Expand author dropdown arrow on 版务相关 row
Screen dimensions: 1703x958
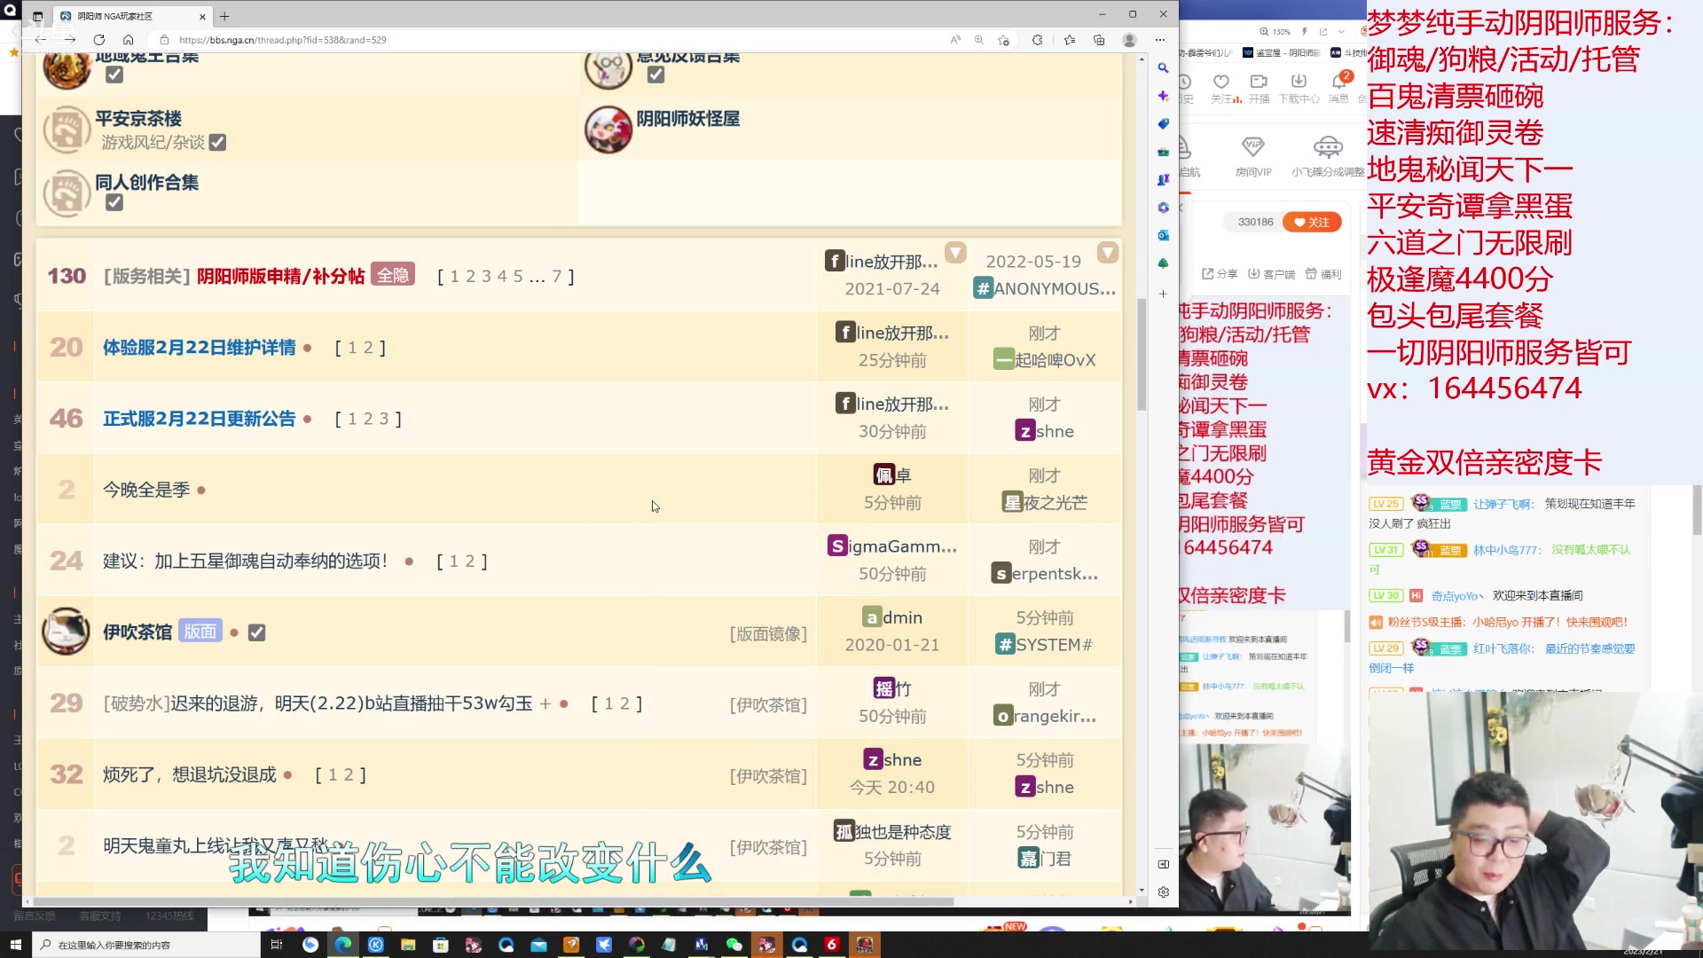point(955,254)
